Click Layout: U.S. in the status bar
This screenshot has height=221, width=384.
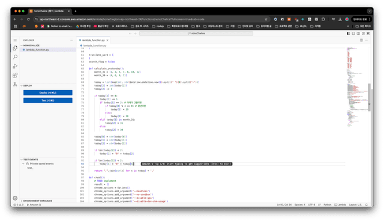[355, 205]
